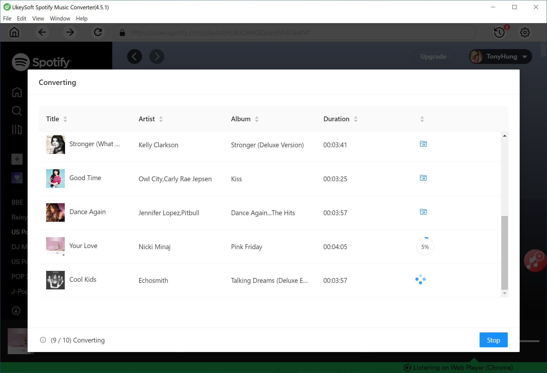The width and height of the screenshot is (547, 373).
Task: Click the file navigation icon for Good Time
Action: (x=423, y=178)
